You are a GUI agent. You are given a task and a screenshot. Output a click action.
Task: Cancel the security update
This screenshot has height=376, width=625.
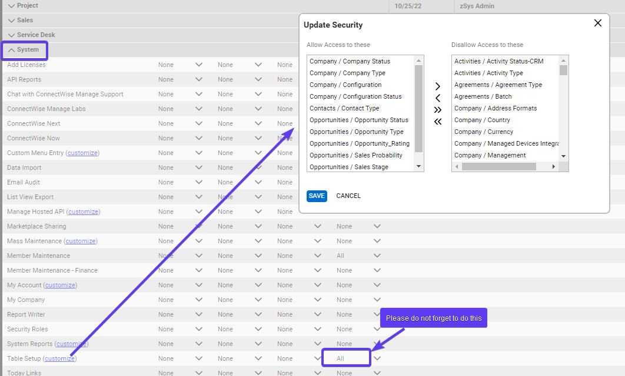(x=348, y=196)
